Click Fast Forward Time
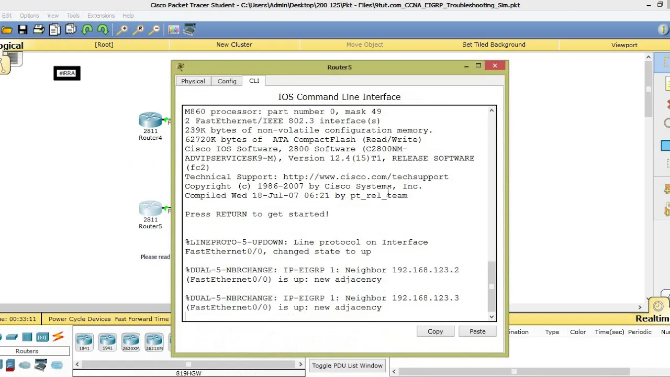This screenshot has height=377, width=670. point(142,319)
